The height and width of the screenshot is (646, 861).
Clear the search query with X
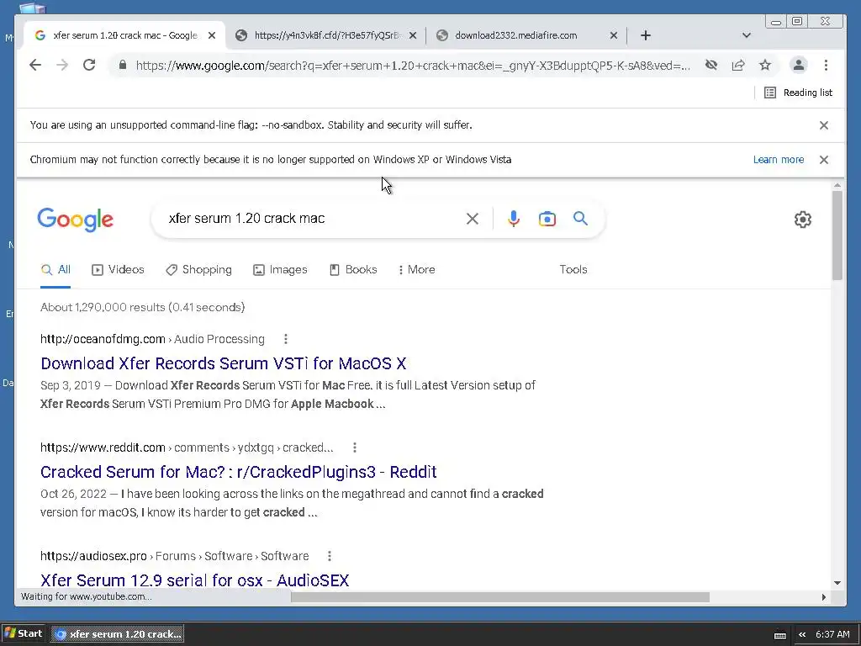pyautogui.click(x=473, y=219)
